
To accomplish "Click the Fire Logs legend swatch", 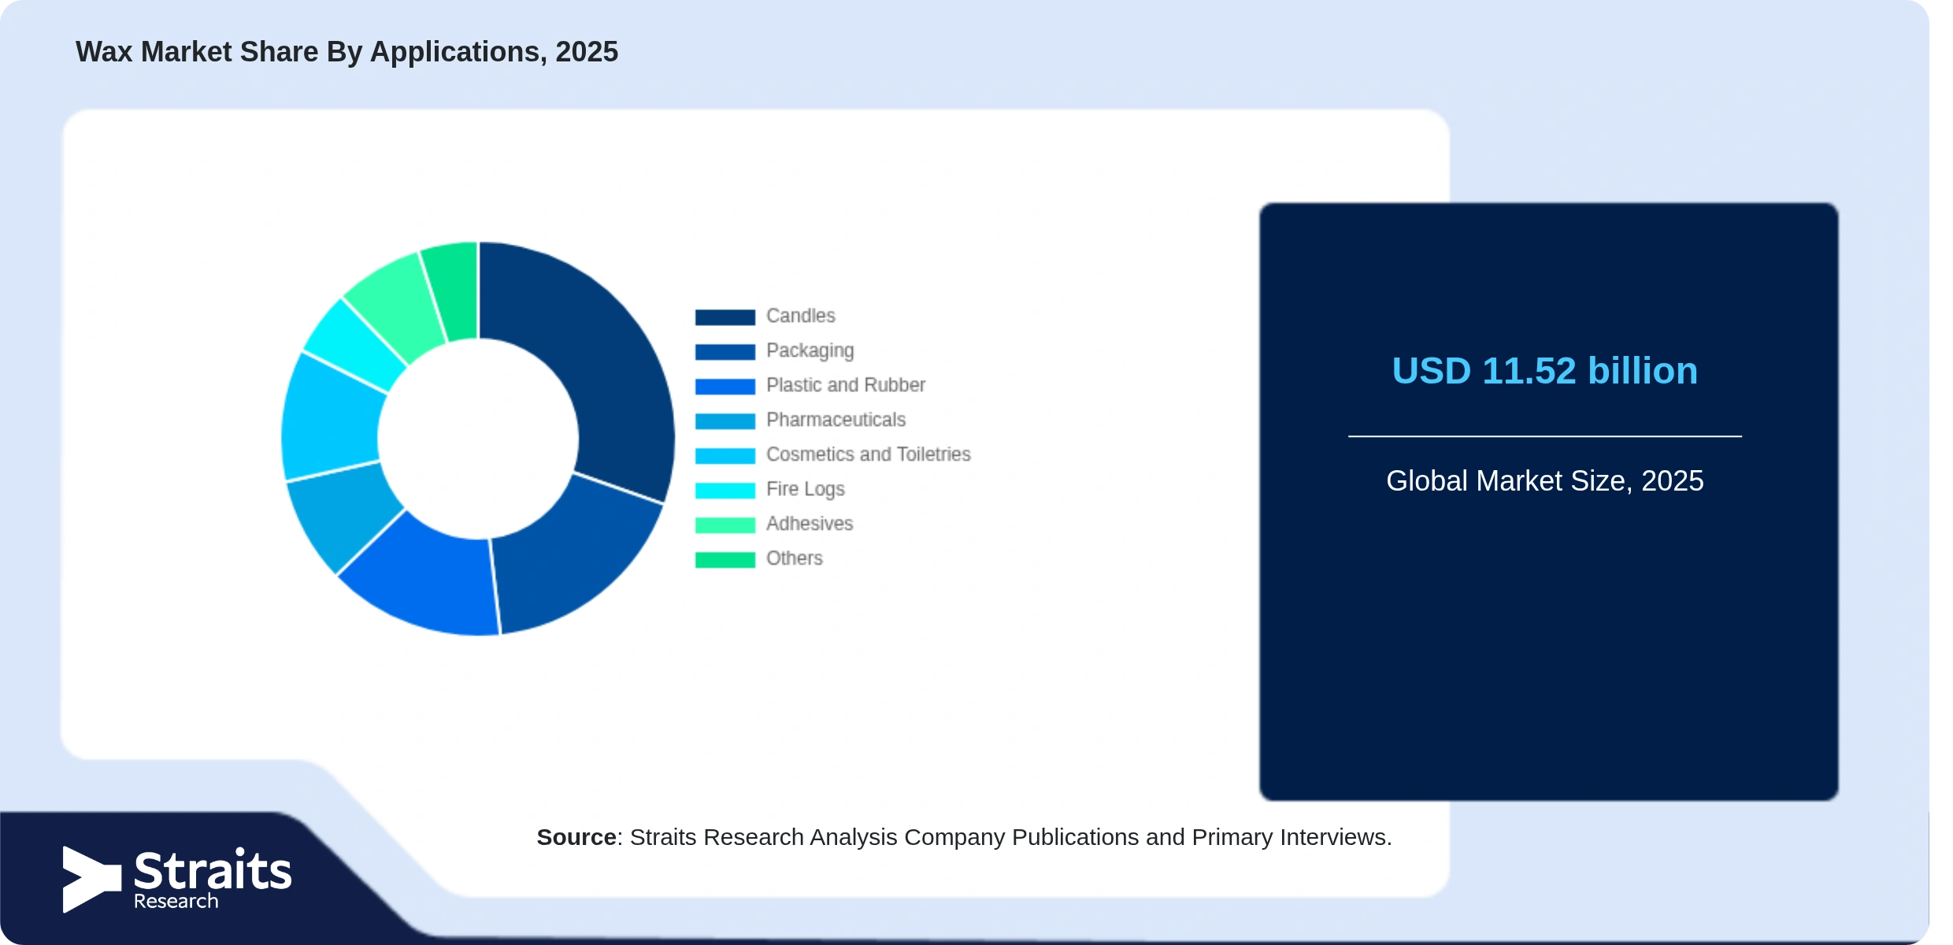I will tap(724, 490).
